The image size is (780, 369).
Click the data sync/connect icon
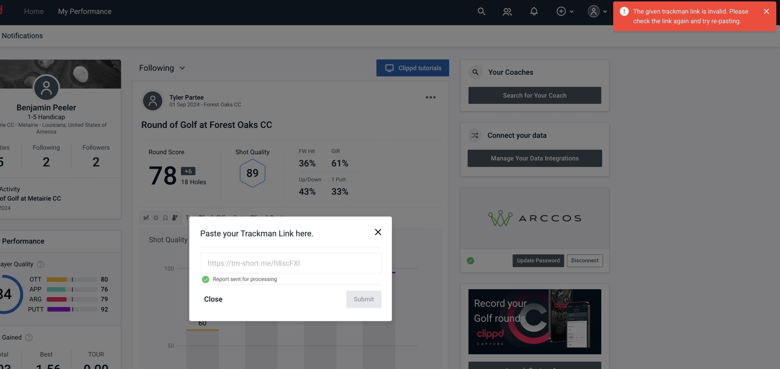click(474, 135)
